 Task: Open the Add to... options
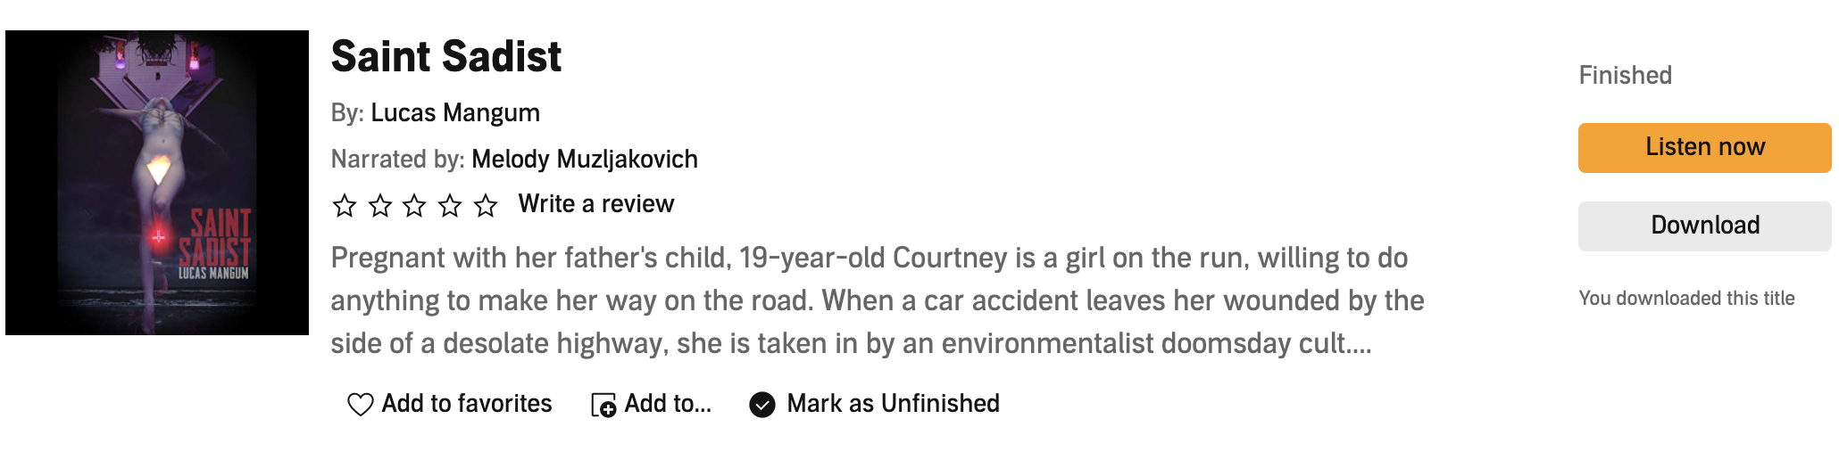pos(668,404)
